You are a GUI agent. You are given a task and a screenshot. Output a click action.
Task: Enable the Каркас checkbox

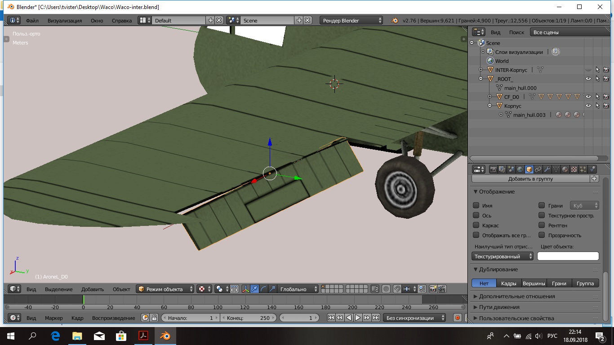(x=476, y=226)
